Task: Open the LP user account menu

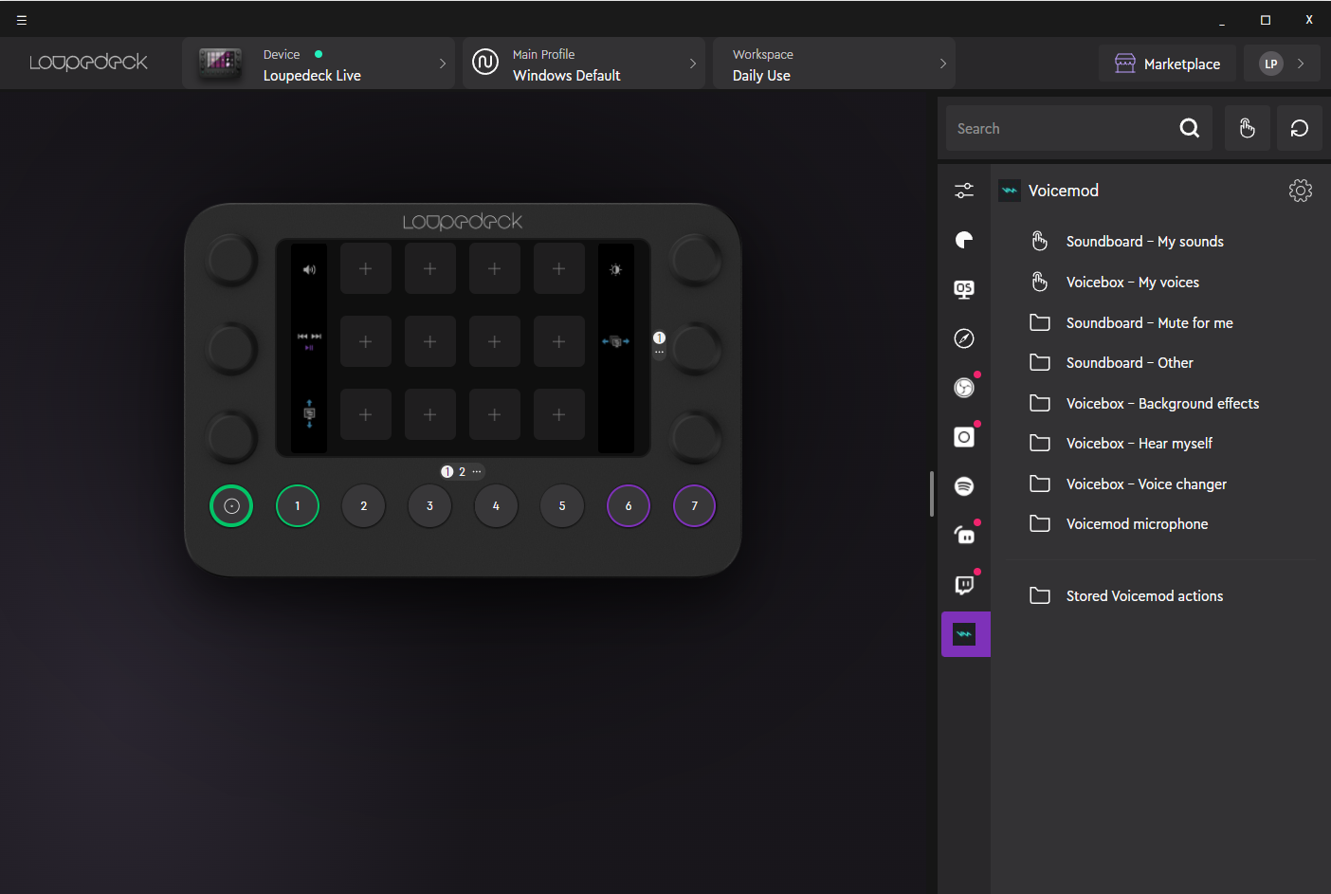Action: point(1282,64)
